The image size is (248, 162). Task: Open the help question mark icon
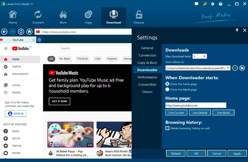221,4
